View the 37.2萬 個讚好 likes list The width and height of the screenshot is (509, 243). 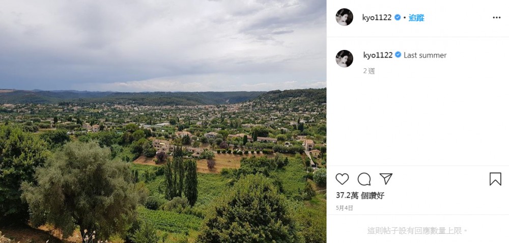[x=360, y=196]
